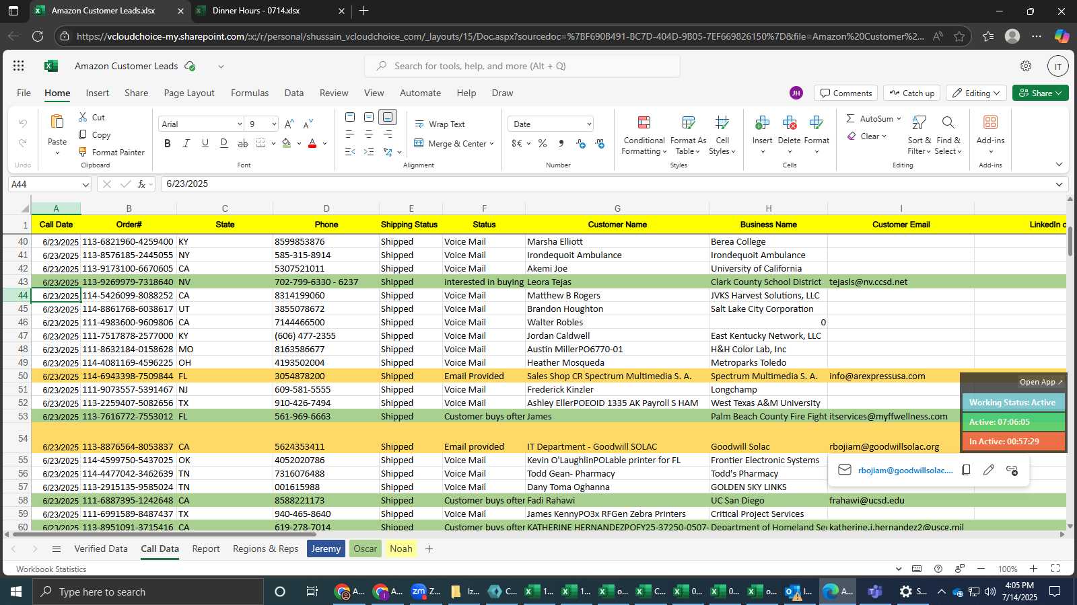Open the Arial font name dropdown
The height and width of the screenshot is (605, 1077).
click(239, 124)
